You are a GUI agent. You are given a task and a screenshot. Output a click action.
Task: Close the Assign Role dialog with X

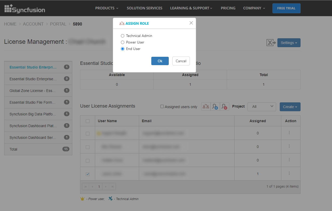click(x=191, y=23)
